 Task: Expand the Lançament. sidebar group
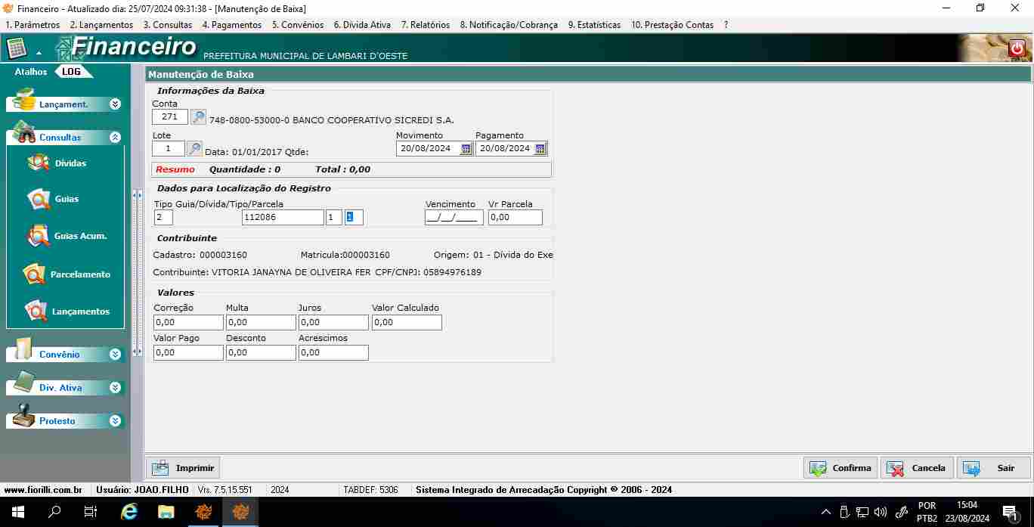tap(115, 104)
